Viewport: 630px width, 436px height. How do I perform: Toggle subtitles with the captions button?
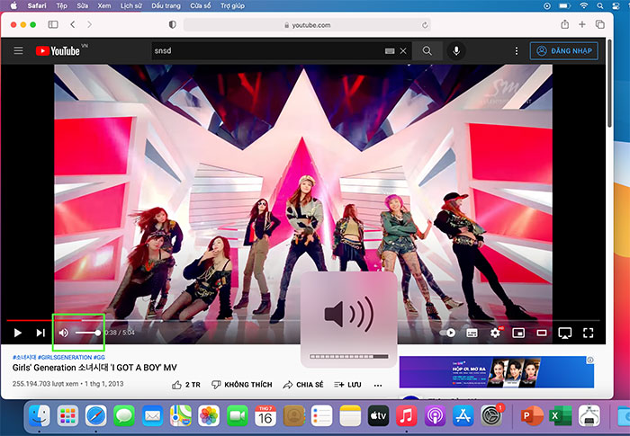[472, 333]
